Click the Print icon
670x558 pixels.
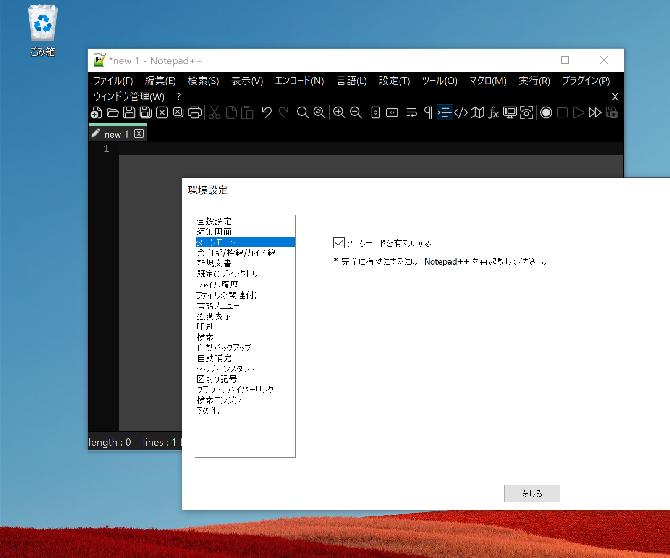195,112
